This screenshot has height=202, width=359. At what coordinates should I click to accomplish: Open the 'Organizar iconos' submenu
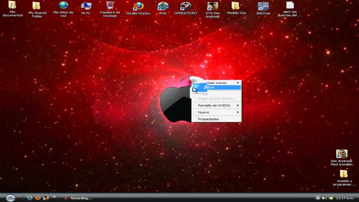(216, 83)
